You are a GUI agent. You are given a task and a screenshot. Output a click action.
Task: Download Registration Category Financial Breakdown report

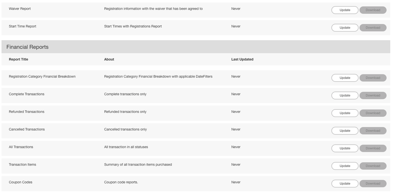(x=373, y=78)
